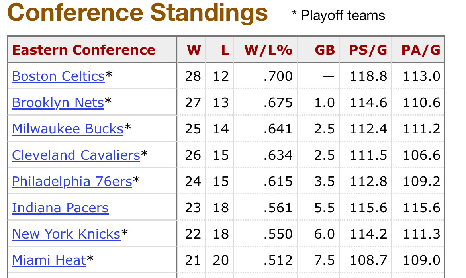Open the Indiana Pacers team link
466x278 pixels.
click(x=60, y=208)
